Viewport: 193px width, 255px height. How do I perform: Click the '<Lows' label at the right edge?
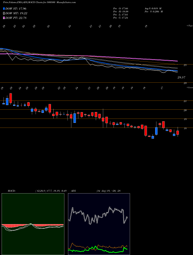point(190,87)
